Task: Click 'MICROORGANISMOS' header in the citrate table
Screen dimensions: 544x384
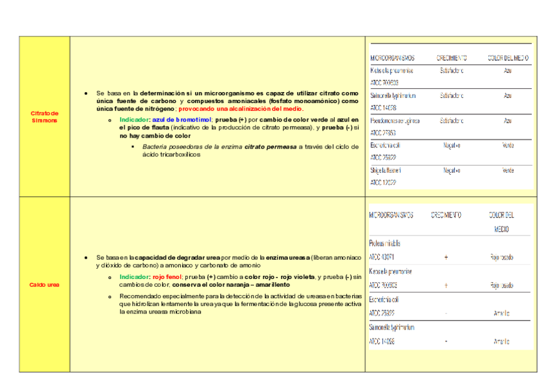Action: pyautogui.click(x=392, y=58)
